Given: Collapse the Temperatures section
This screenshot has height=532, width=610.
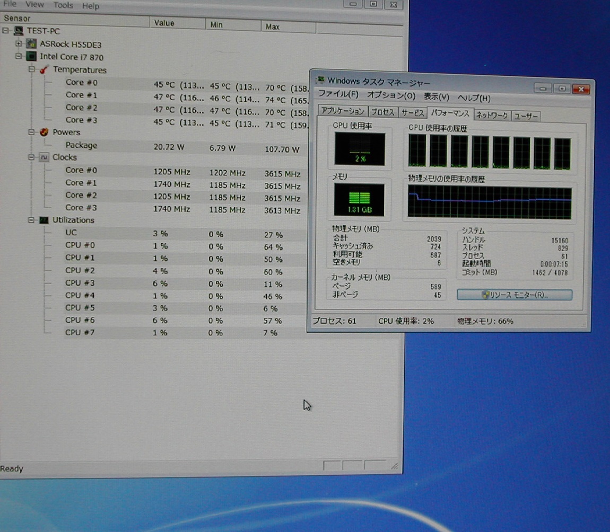Looking at the screenshot, I should 31,69.
